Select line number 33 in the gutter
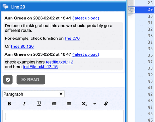Viewport: 155px width, 122px height. pyautogui.click(x=150, y=36)
